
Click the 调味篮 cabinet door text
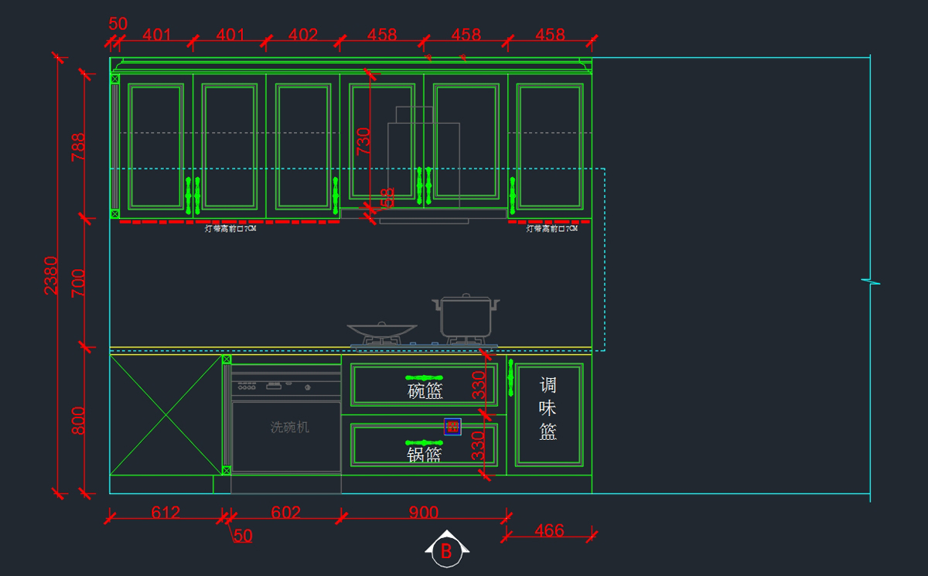[x=548, y=408]
